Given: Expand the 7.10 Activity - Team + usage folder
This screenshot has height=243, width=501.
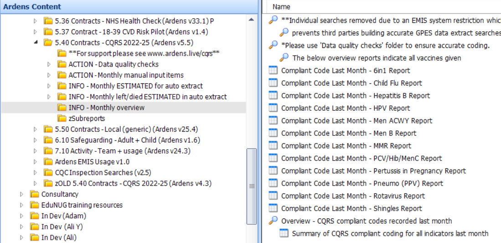Looking at the screenshot, I should (36, 151).
